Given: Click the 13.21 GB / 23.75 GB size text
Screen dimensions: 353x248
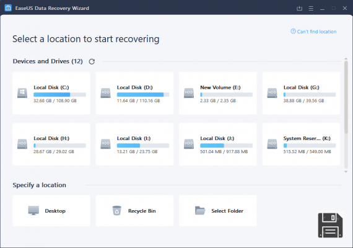Looking at the screenshot, I should (137, 152).
